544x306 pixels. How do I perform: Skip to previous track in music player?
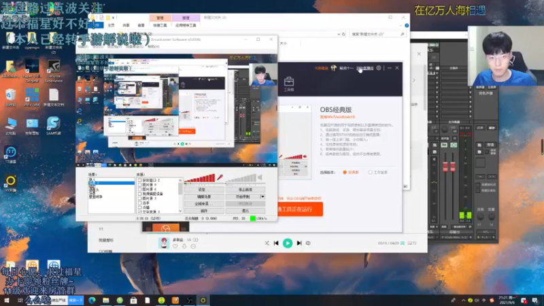276,243
